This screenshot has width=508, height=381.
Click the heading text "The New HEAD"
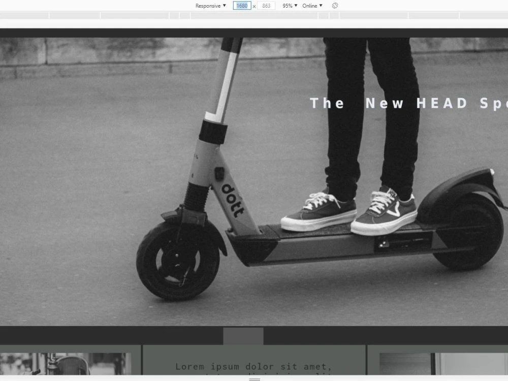[x=389, y=103]
